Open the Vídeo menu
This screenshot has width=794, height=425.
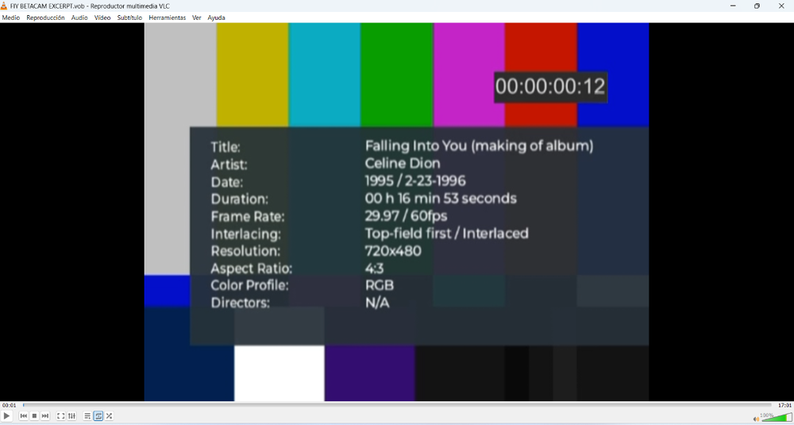(102, 17)
